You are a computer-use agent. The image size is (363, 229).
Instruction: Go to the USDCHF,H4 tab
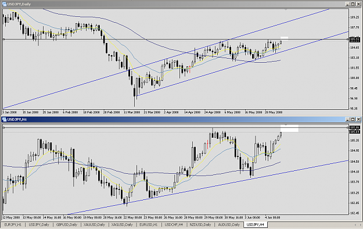tap(174, 224)
